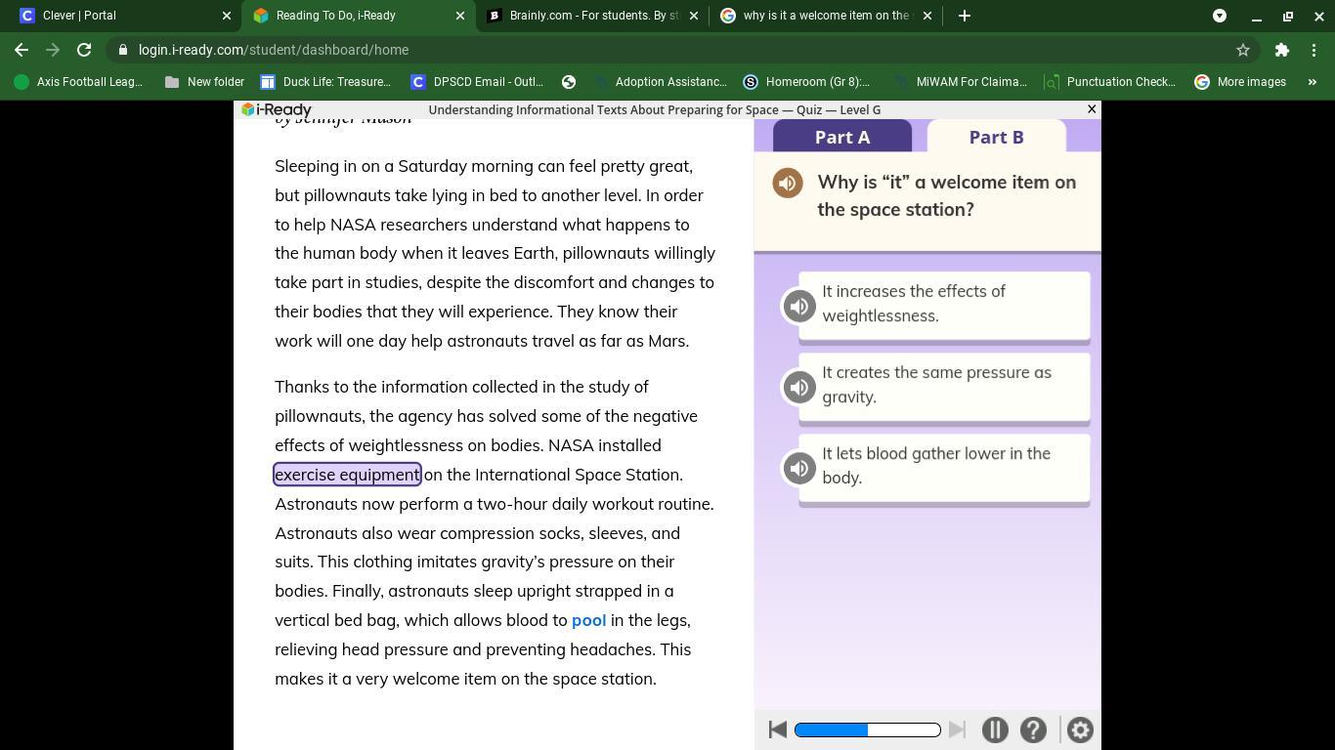Pick answer 'It lets blood gather lower in the body'
The image size is (1335, 750).
coord(943,466)
